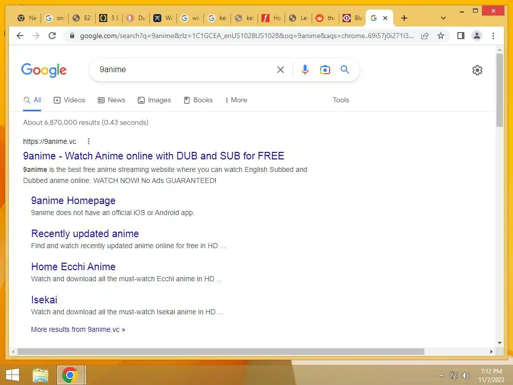Open the Windows Start button
This screenshot has width=513, height=385.
pos(13,375)
